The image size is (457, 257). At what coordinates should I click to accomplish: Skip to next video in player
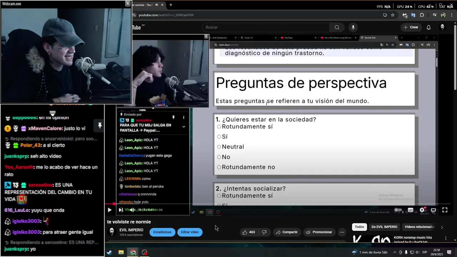(x=121, y=210)
